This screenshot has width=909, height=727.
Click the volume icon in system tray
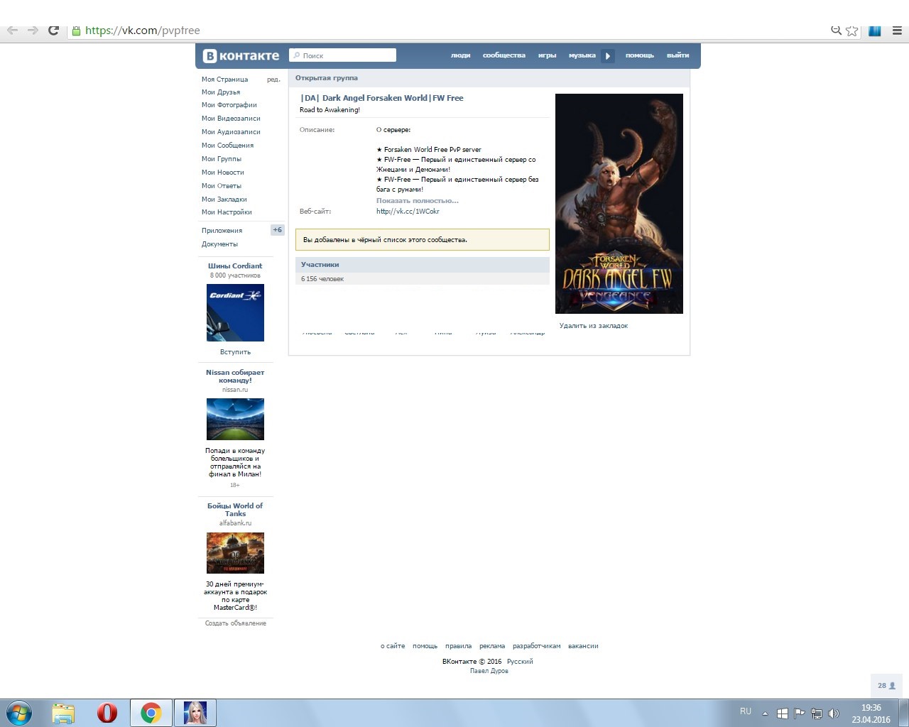834,714
